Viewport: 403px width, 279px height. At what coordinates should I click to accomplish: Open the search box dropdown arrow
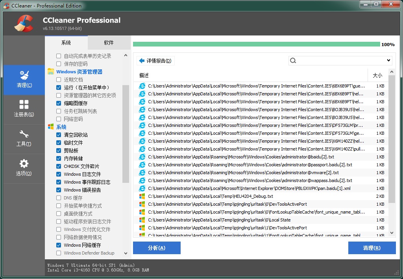388,60
